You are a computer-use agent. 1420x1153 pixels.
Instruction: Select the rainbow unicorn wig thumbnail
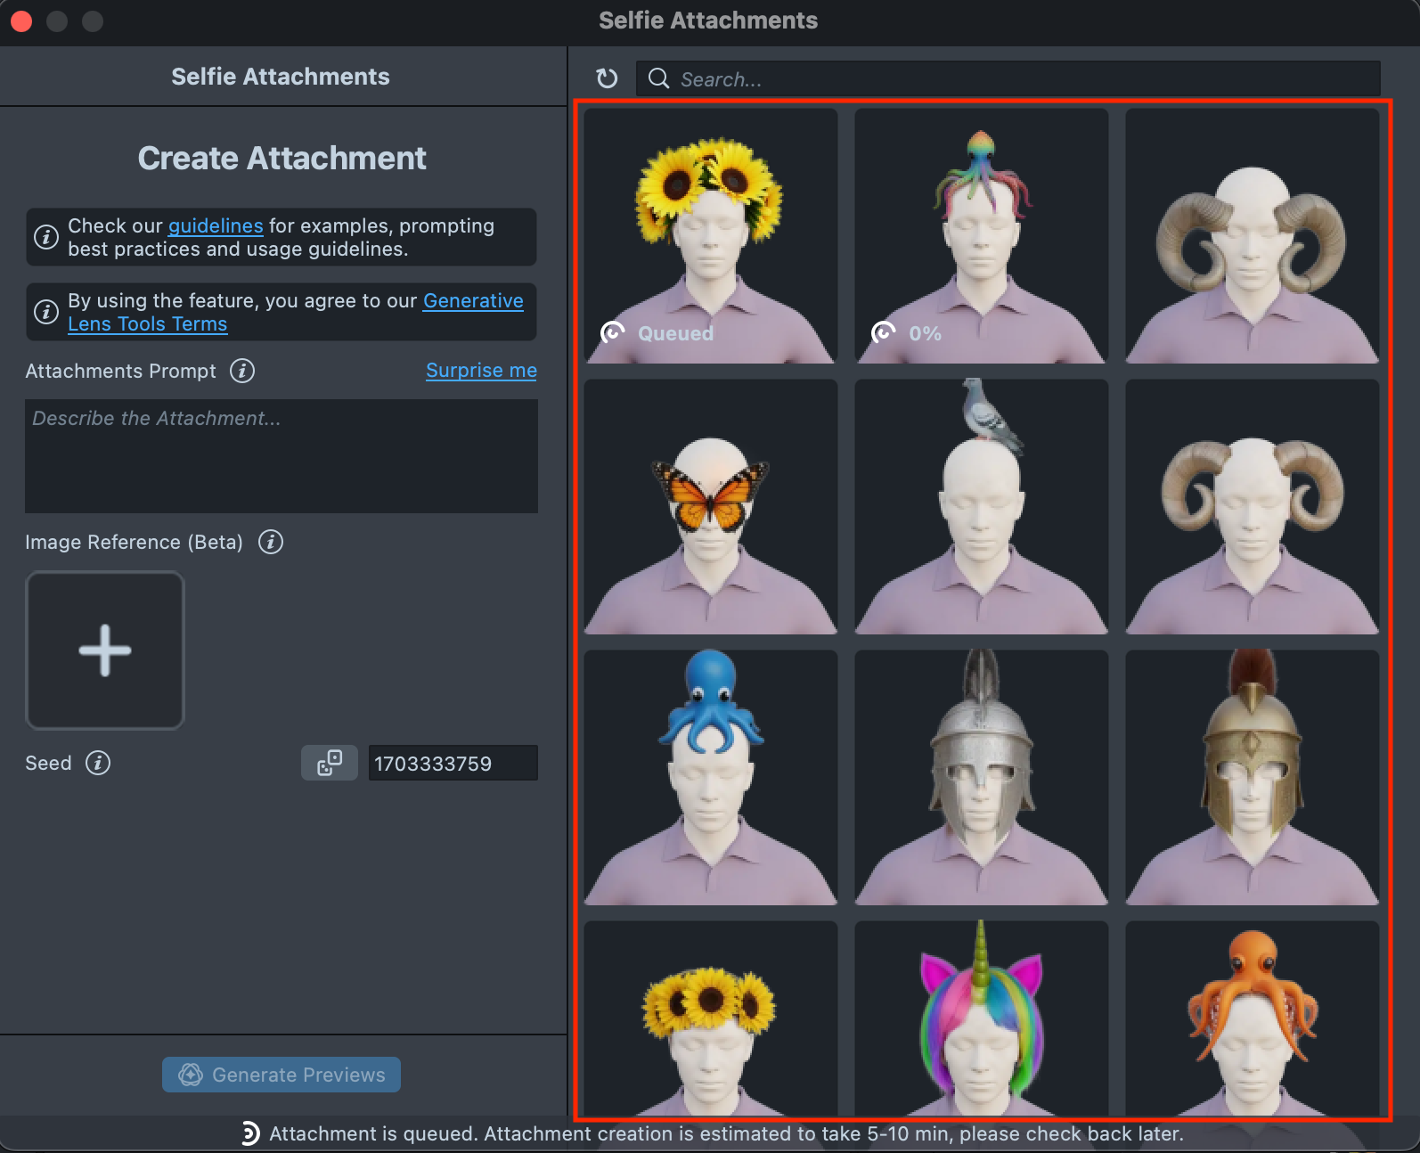(982, 1018)
